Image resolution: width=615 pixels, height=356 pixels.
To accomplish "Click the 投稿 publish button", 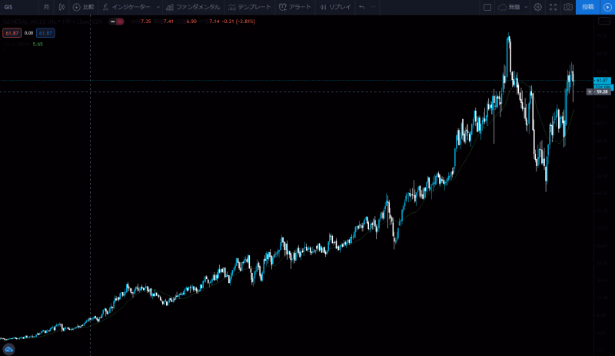I will click(588, 7).
